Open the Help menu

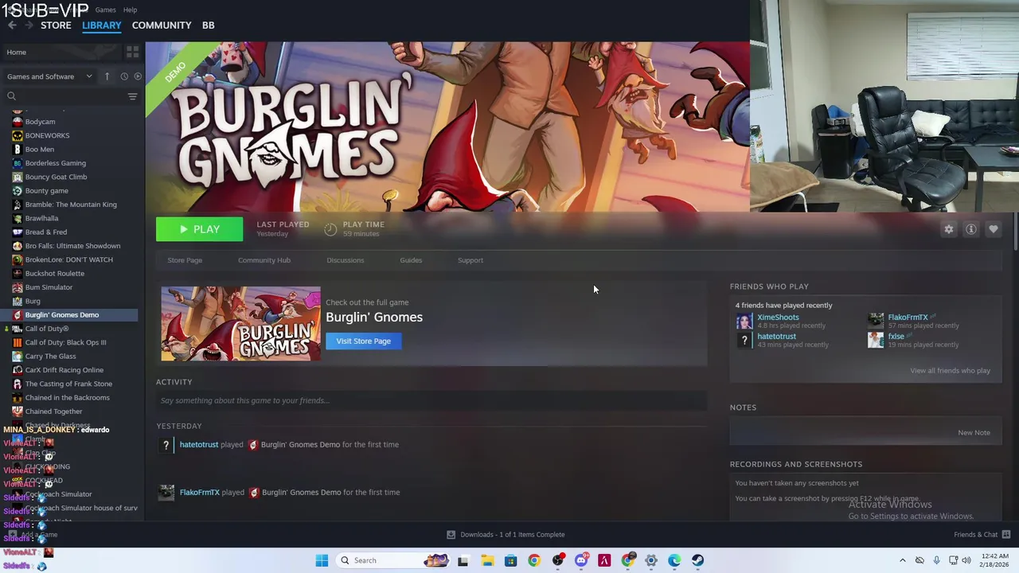tap(130, 10)
